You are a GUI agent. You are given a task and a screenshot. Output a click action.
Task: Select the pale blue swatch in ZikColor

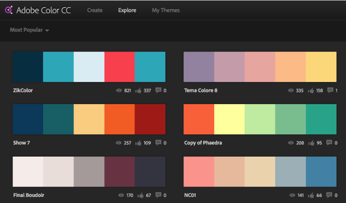89,67
